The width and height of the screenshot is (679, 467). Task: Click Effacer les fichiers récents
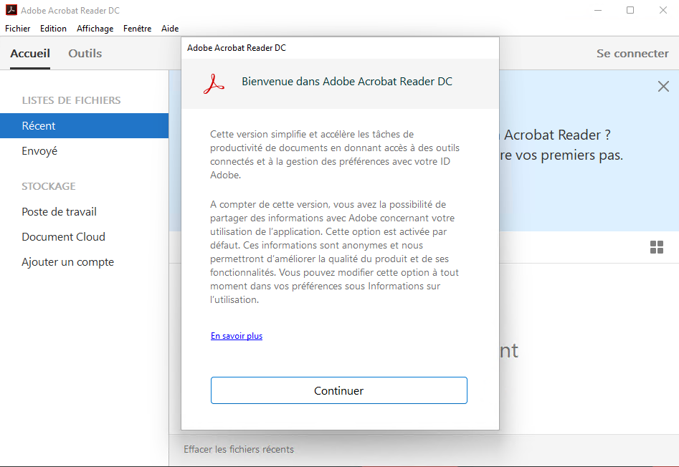click(238, 449)
